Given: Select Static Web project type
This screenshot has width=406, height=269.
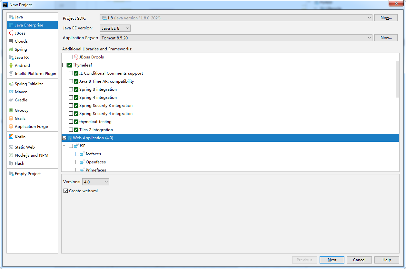Looking at the screenshot, I should pos(32,147).
